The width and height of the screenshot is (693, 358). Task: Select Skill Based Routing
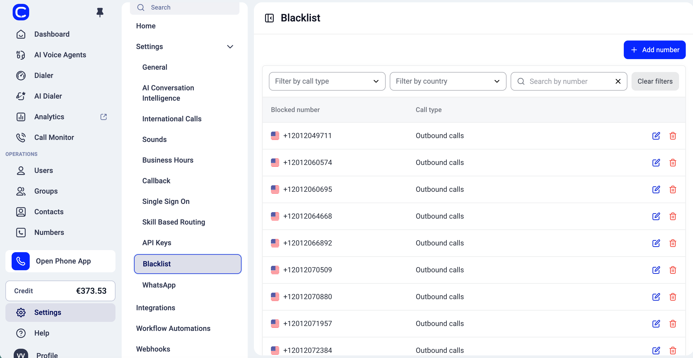point(174,222)
